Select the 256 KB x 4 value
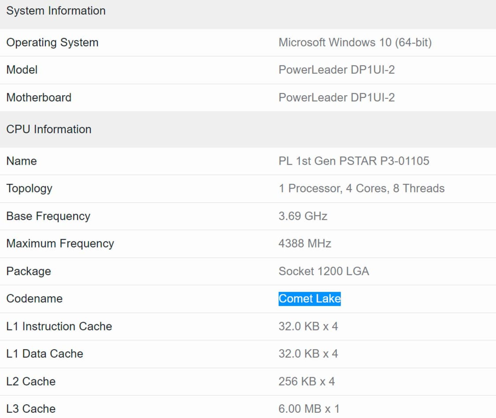The image size is (496, 418). coord(307,382)
